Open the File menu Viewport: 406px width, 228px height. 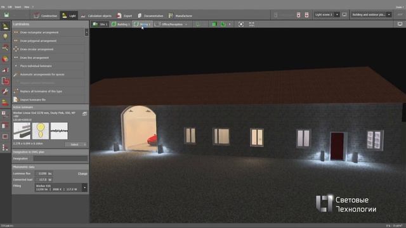click(3, 7)
